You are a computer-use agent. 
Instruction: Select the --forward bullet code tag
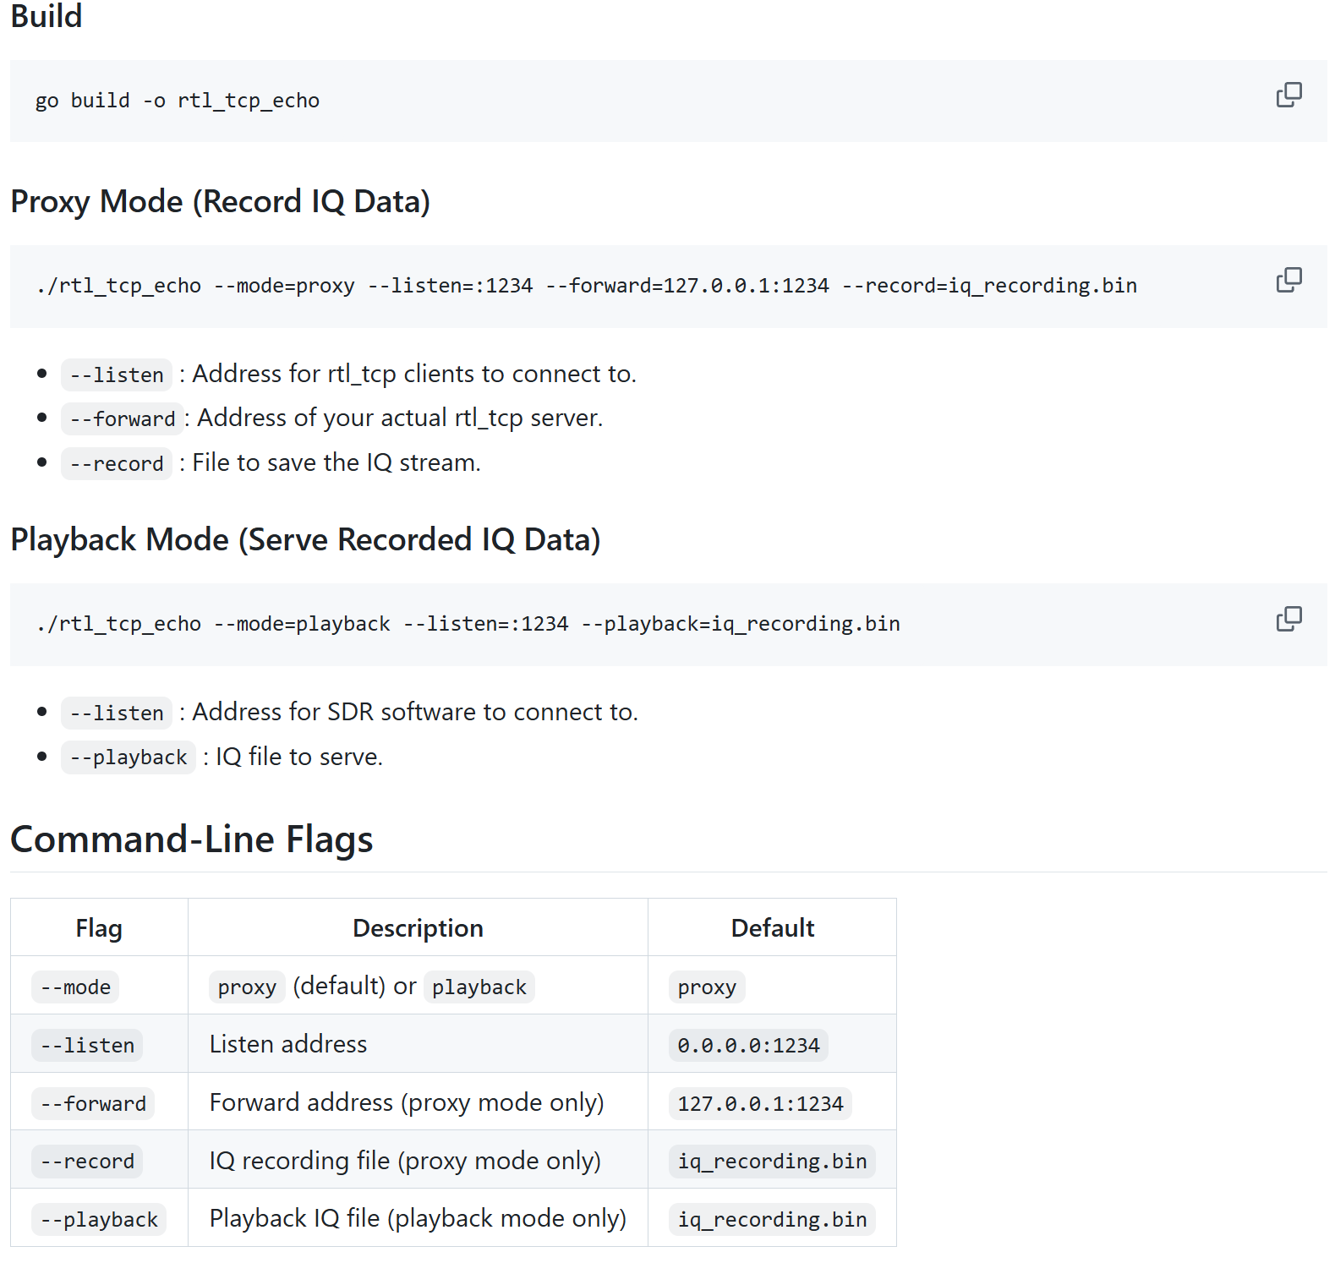click(x=123, y=418)
